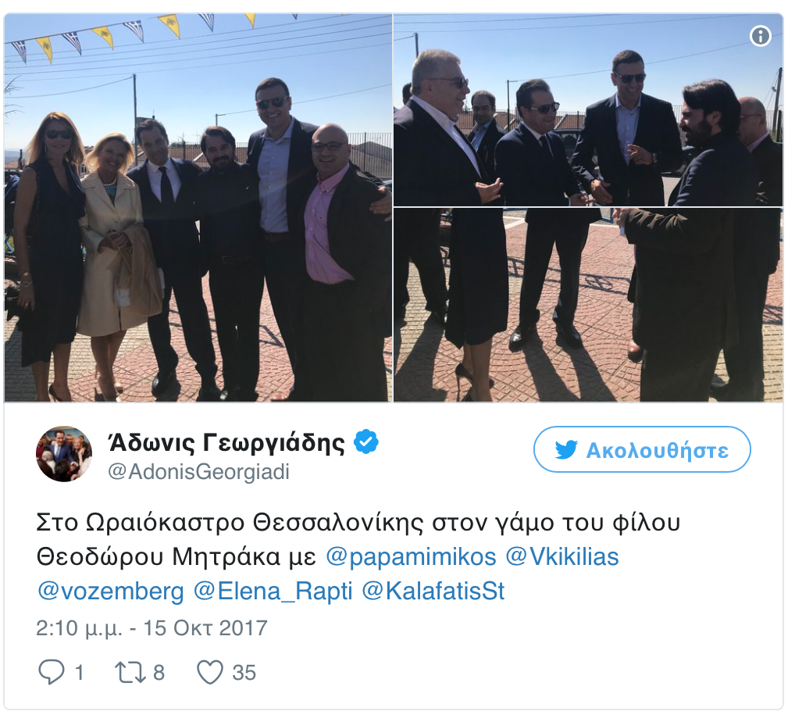Open the @papamimikos mention link
This screenshot has height=722, width=795.
pyautogui.click(x=411, y=556)
